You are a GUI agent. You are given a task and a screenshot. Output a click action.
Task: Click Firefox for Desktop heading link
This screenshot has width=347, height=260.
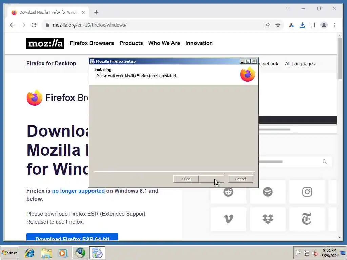coord(51,63)
